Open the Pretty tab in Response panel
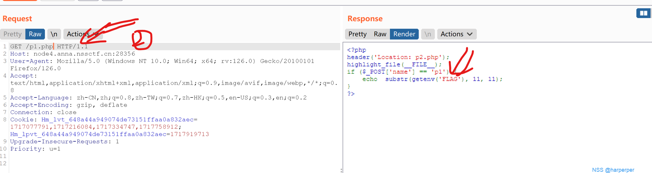 [x=357, y=34]
